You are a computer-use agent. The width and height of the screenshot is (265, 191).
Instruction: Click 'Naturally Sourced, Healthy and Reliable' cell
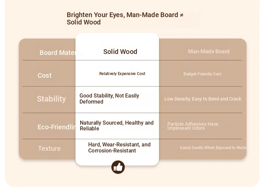click(x=117, y=126)
